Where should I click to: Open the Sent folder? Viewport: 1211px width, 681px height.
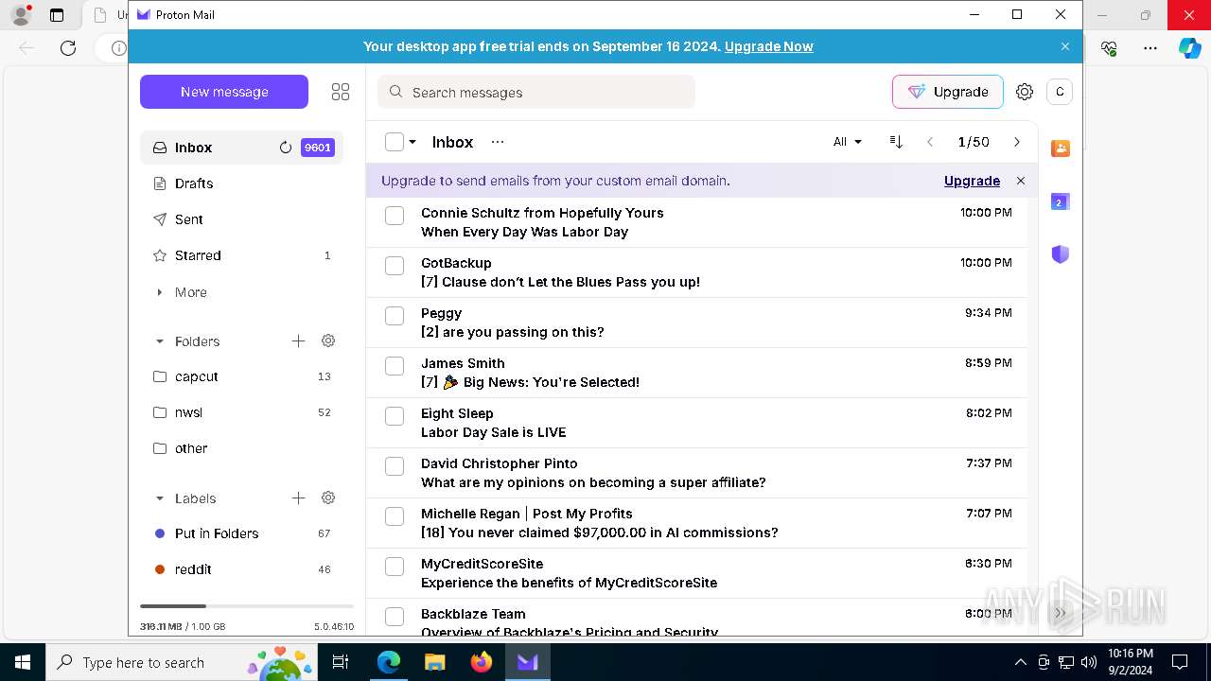(x=241, y=219)
